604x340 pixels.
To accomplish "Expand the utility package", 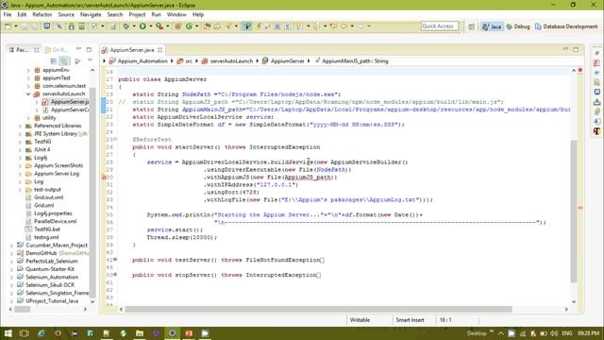I will [28, 118].
